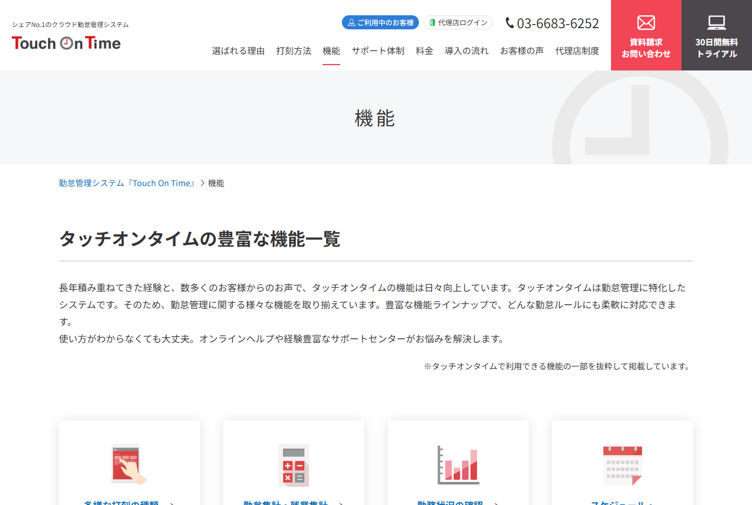752x505 pixels.
Task: Click the Touch On Time logo
Action: click(66, 43)
